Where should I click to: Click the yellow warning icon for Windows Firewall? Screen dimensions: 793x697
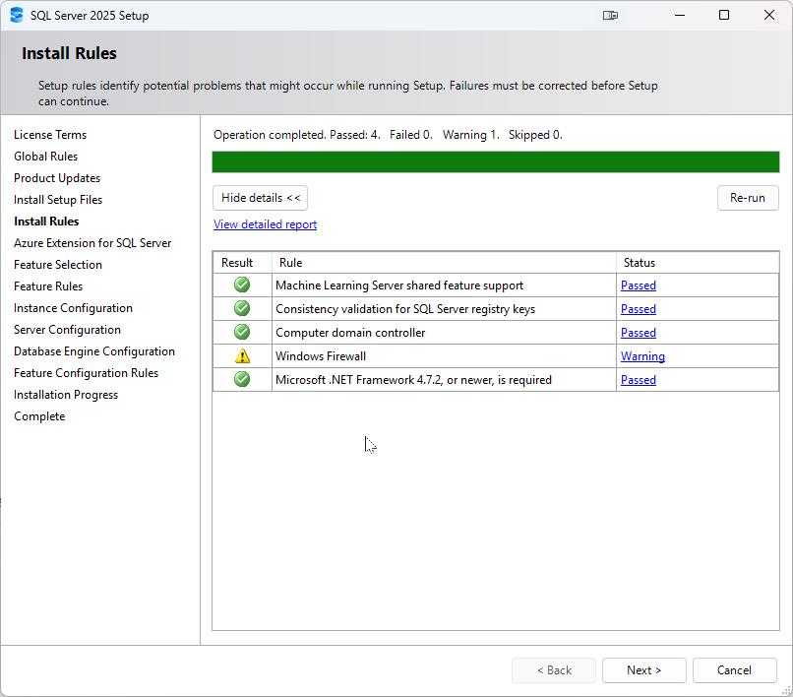(x=243, y=355)
